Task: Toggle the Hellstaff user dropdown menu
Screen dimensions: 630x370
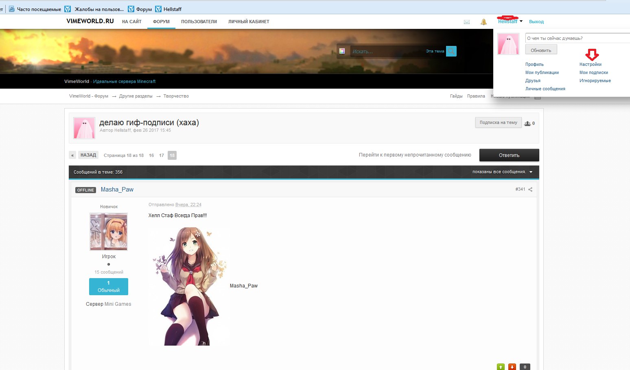Action: (510, 21)
